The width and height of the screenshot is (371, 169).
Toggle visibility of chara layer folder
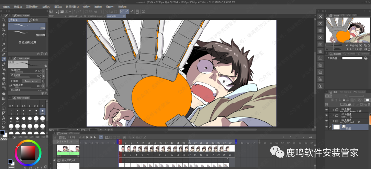tap(326, 115)
